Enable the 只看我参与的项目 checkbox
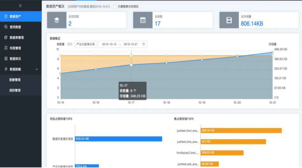This screenshot has height=168, width=302. click(x=115, y=6)
